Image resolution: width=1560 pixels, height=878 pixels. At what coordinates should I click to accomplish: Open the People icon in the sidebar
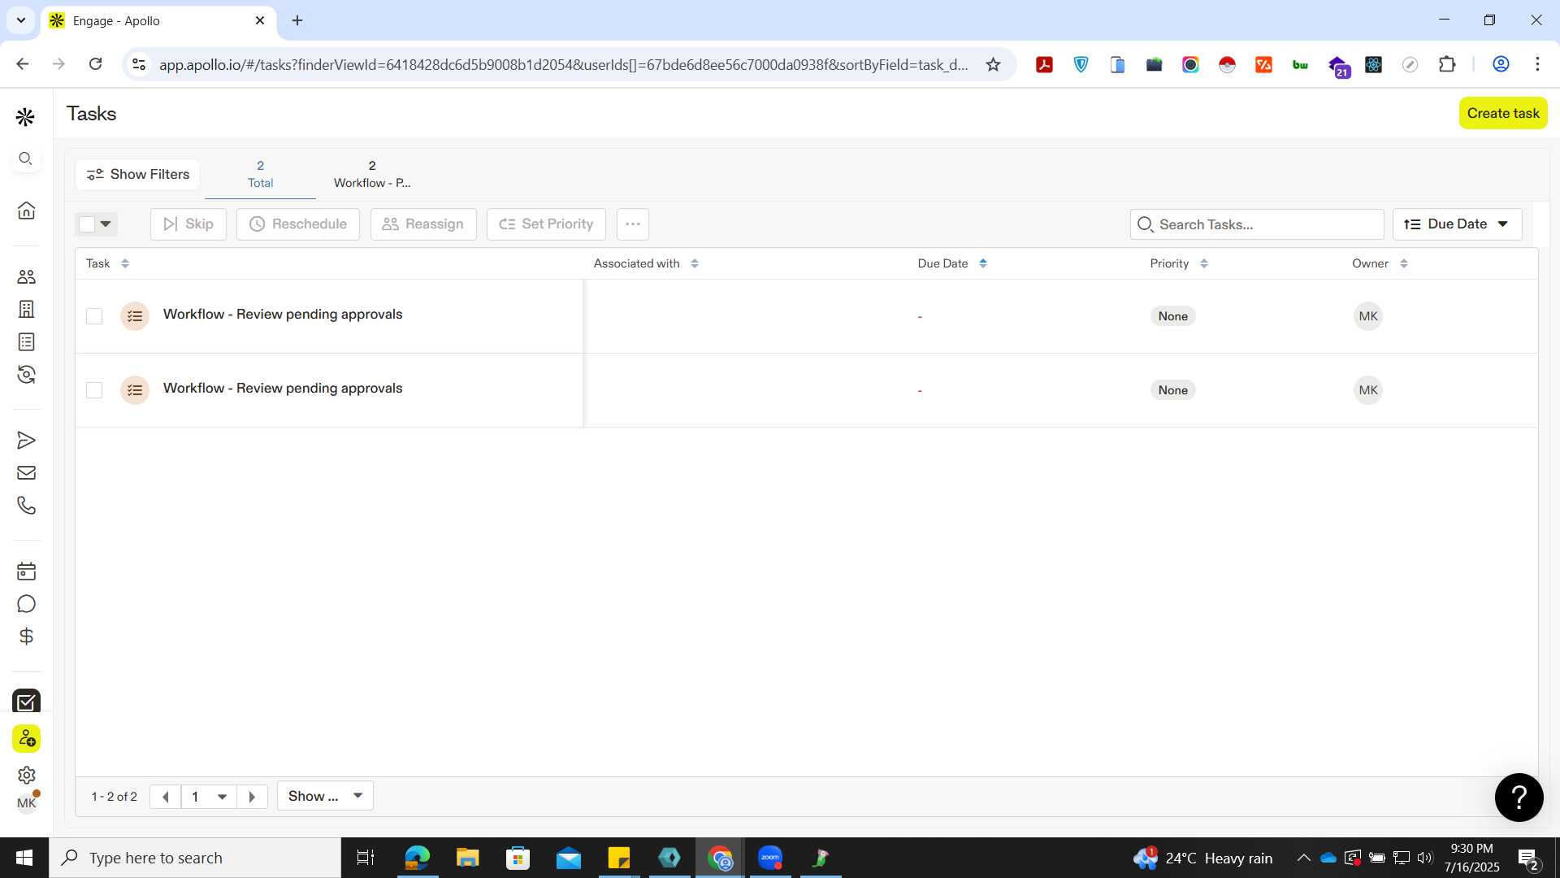coord(26,276)
